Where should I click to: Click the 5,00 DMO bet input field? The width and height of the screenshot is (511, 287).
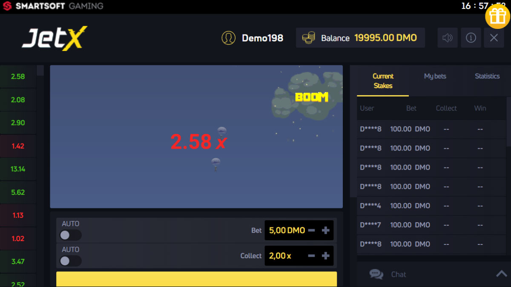pos(287,230)
